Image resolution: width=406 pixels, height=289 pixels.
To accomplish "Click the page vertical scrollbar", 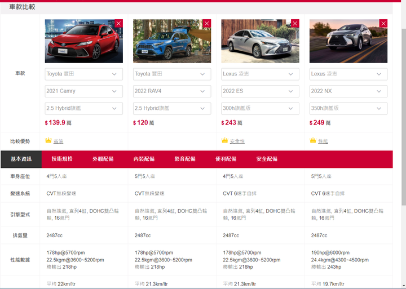I will [404, 117].
